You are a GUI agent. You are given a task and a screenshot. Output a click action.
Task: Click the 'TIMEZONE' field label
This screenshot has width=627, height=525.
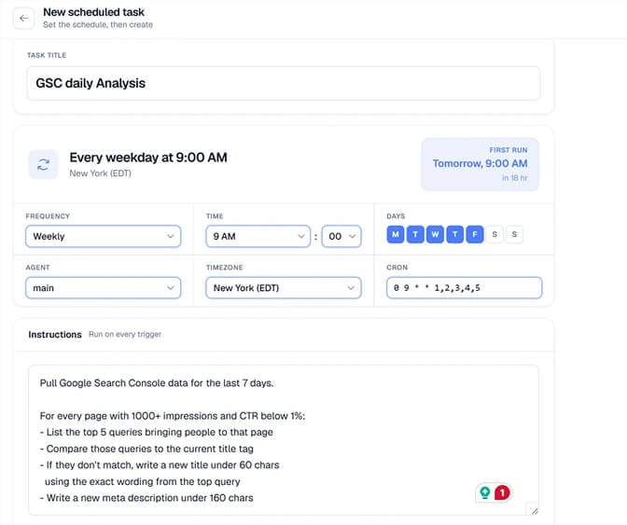[x=224, y=268]
